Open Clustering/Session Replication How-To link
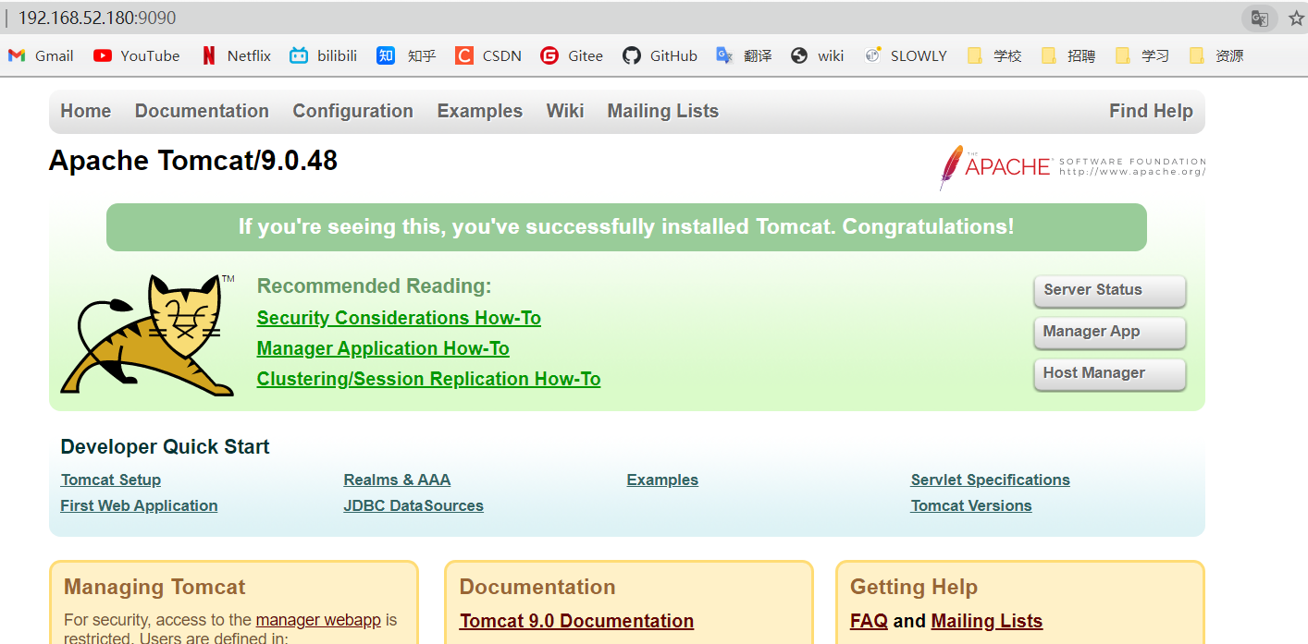The width and height of the screenshot is (1308, 644). tap(428, 379)
